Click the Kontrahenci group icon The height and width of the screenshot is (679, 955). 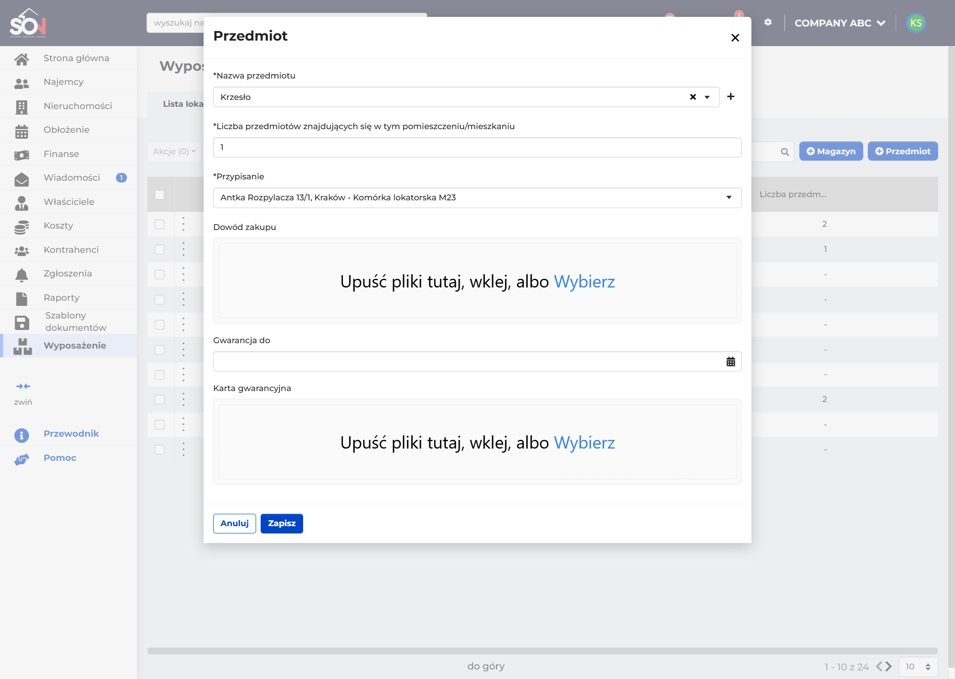point(21,251)
